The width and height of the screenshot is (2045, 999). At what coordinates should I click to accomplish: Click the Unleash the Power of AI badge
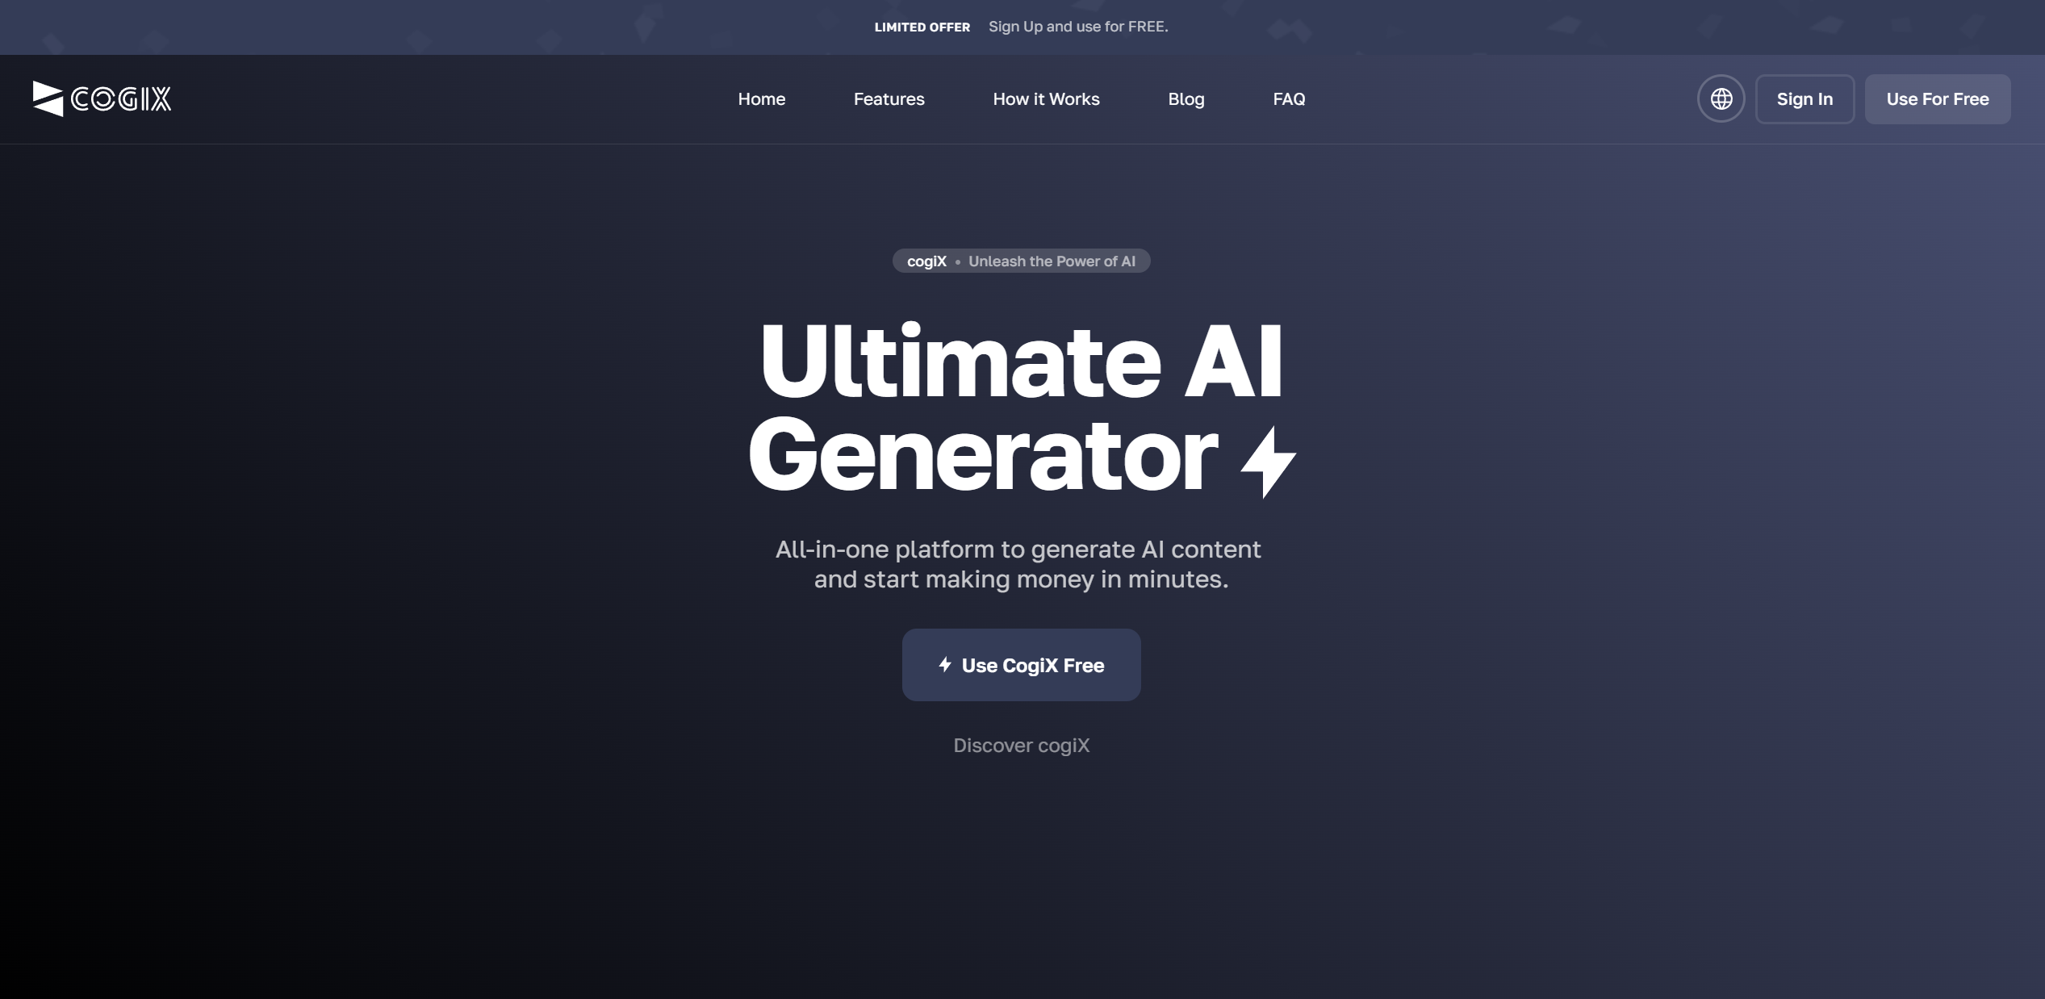1021,260
